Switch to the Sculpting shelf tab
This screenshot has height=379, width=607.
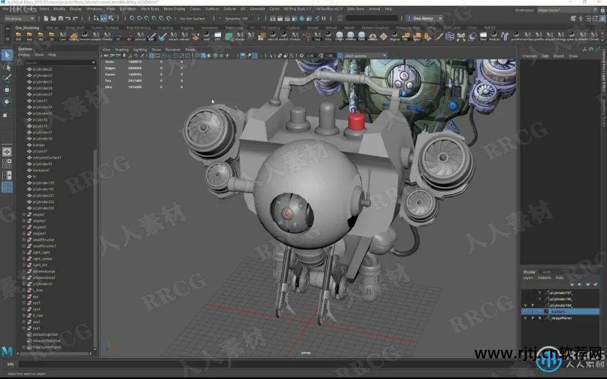[x=165, y=28]
